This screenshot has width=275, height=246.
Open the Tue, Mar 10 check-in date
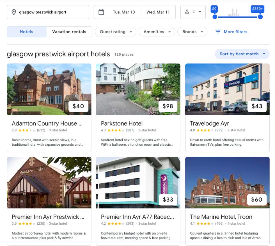click(x=124, y=12)
